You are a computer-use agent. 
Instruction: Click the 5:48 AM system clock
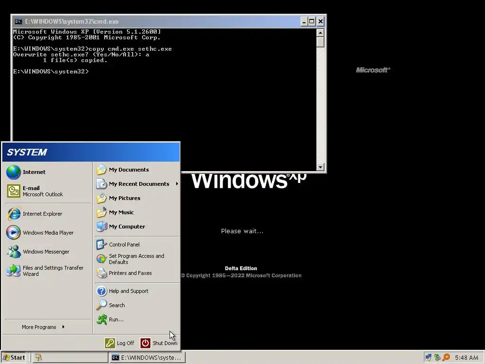pyautogui.click(x=467, y=357)
